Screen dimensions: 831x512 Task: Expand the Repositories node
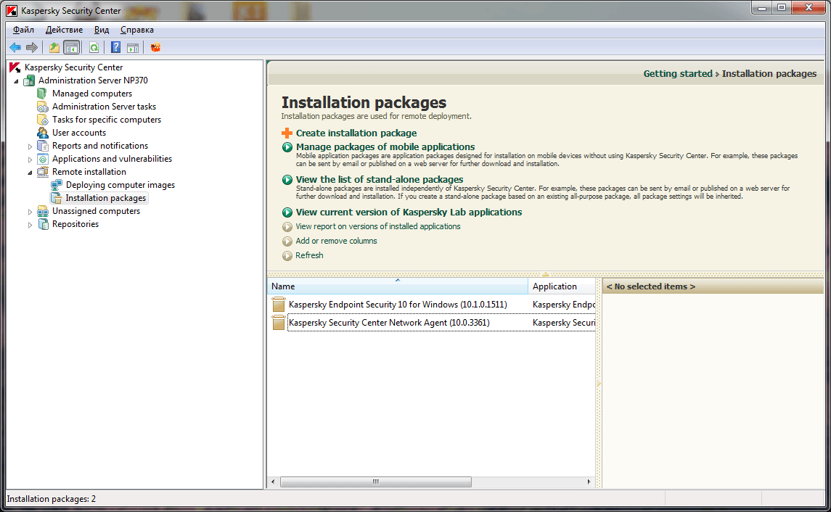[x=30, y=225]
